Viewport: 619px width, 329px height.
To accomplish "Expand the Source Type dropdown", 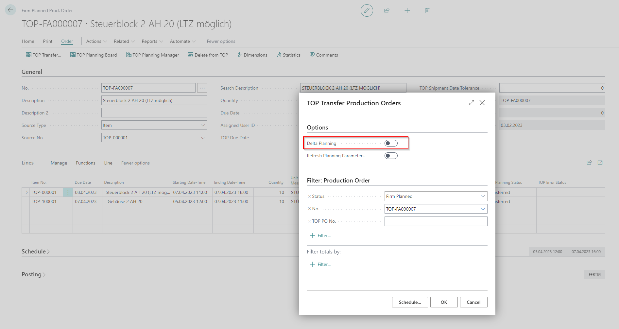I will (203, 125).
